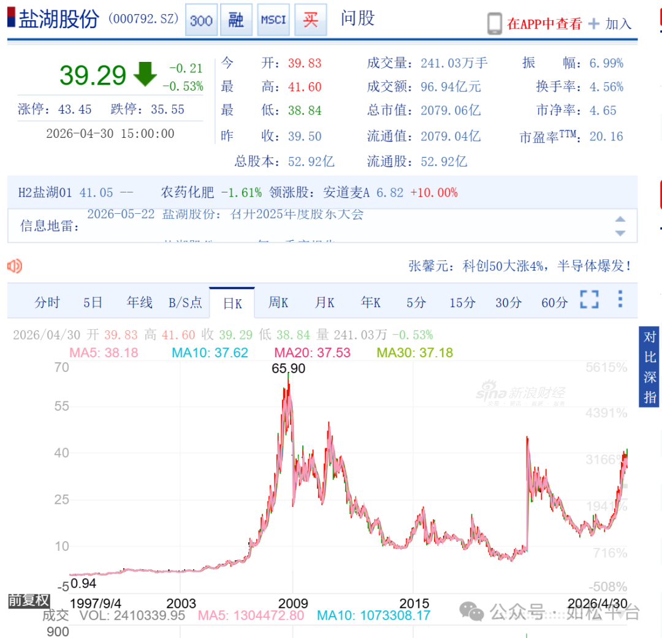Open the 问股 link
Image resolution: width=662 pixels, height=638 pixels.
point(357,18)
